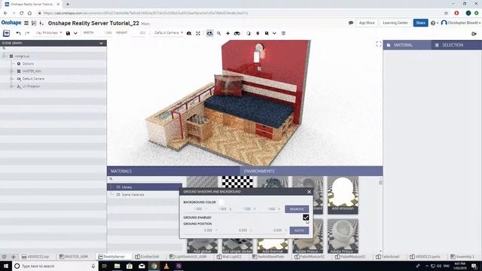Viewport: 482px width, 271px height.
Task: Add a new tab with plus icon
Action: (x=14, y=257)
